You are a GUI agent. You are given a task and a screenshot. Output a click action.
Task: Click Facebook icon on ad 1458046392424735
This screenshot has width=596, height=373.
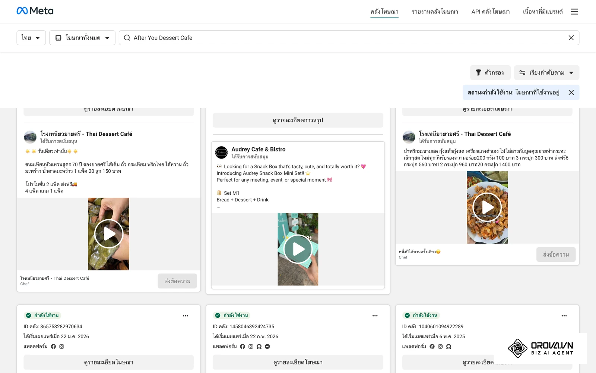click(x=242, y=347)
